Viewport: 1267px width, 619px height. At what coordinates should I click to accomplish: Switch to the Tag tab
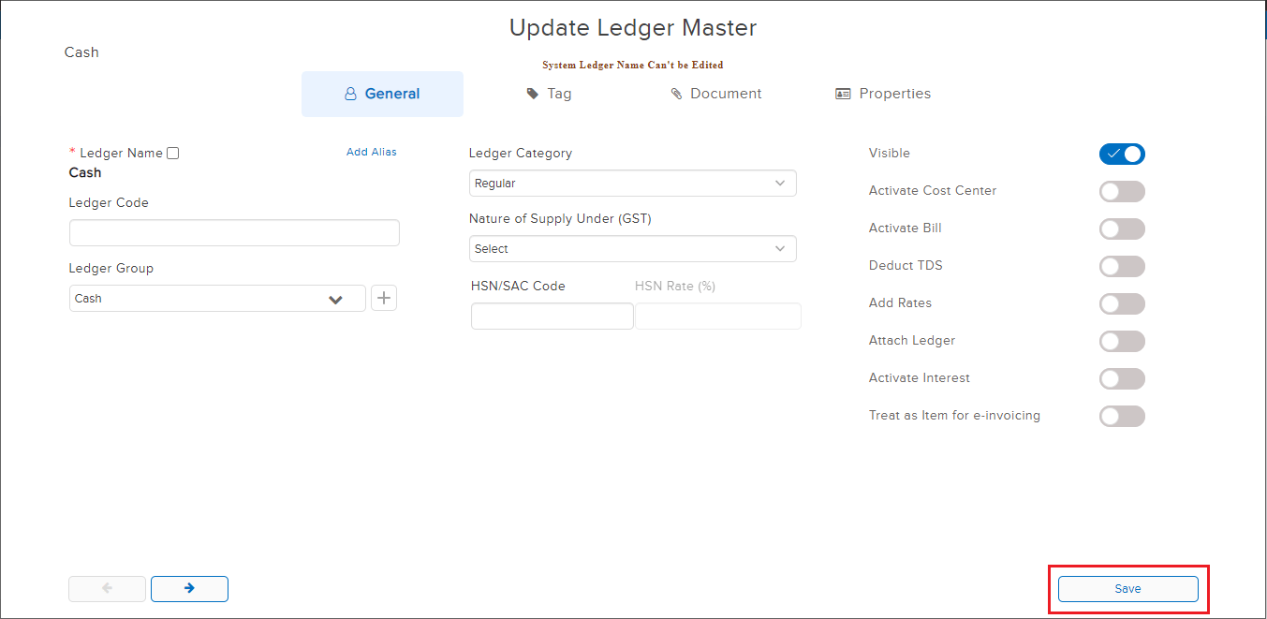pos(549,93)
